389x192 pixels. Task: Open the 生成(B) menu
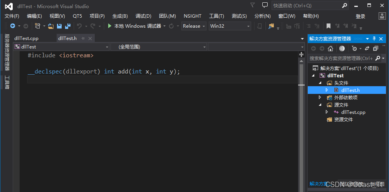[x=120, y=16]
